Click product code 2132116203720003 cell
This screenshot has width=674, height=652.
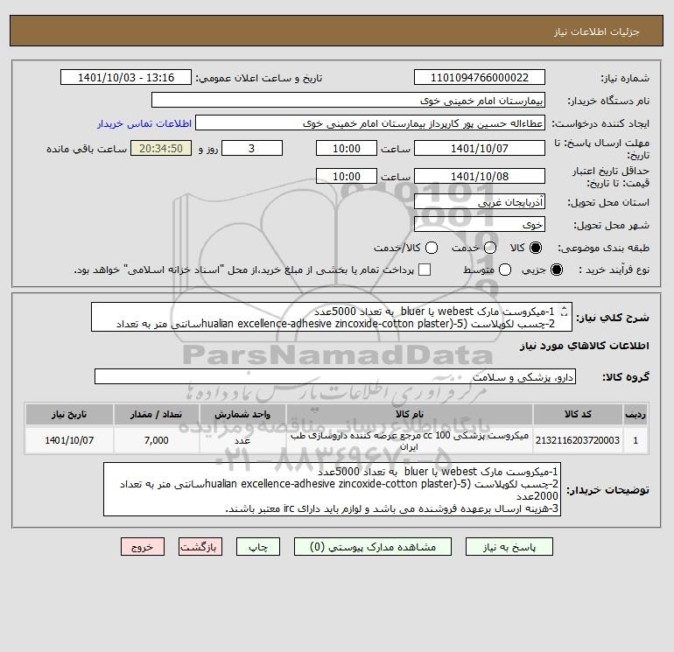click(578, 440)
